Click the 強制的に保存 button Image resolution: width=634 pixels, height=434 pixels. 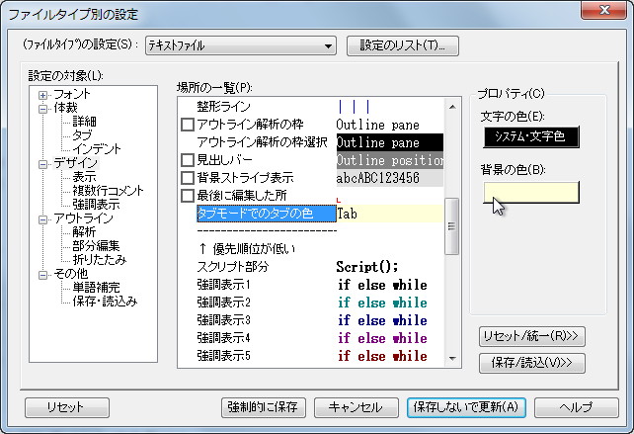pos(264,407)
